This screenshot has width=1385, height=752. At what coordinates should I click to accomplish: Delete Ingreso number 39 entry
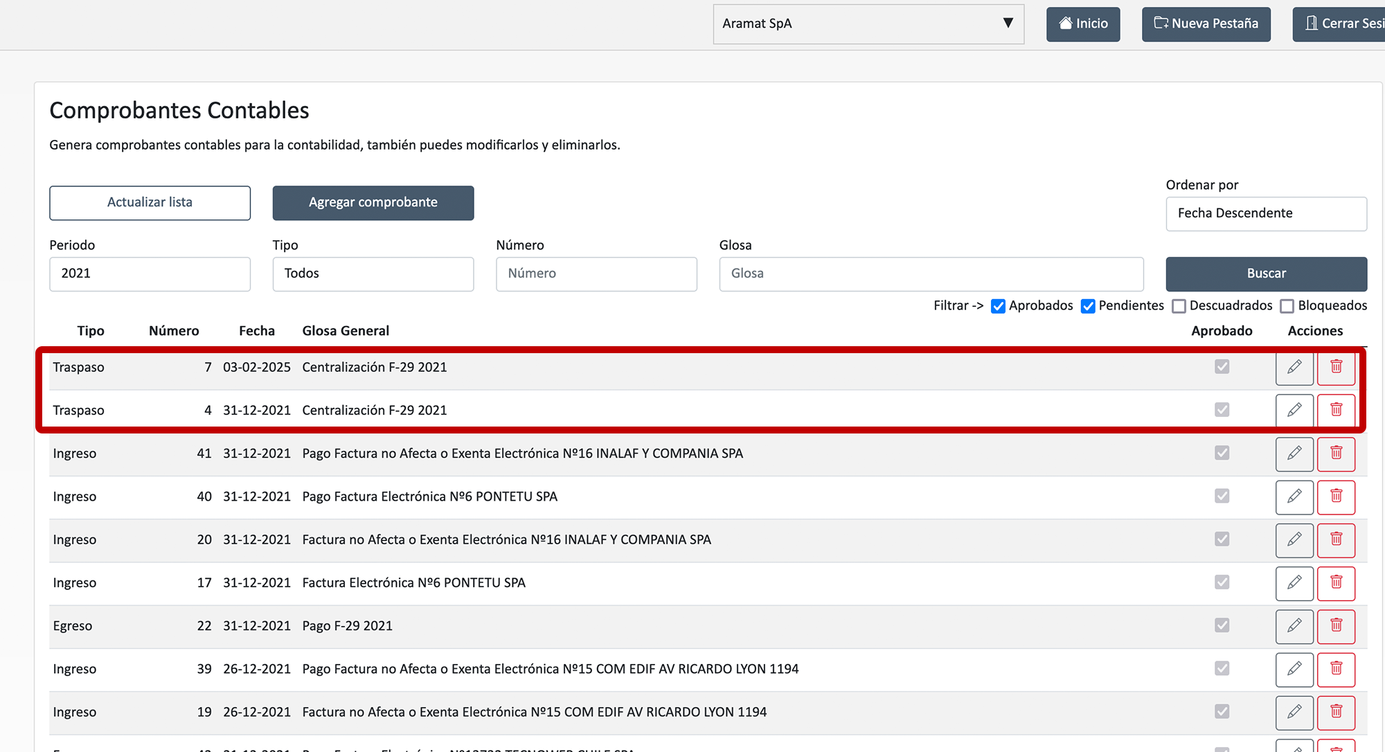[1336, 669]
